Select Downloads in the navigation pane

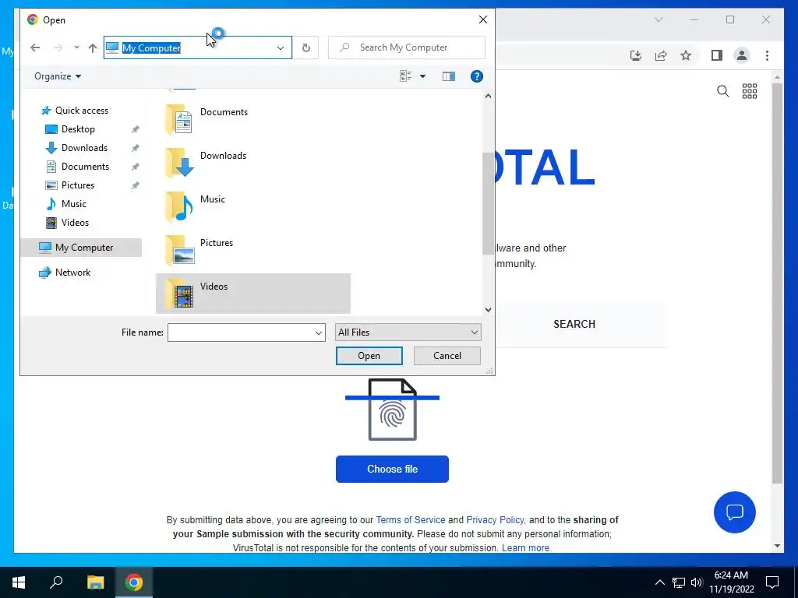(84, 148)
